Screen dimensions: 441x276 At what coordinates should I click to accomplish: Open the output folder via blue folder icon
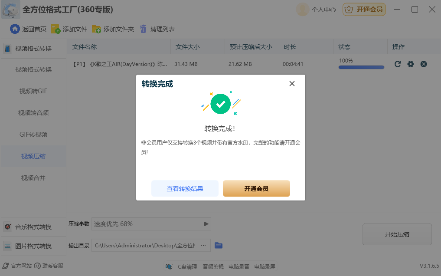pos(219,245)
